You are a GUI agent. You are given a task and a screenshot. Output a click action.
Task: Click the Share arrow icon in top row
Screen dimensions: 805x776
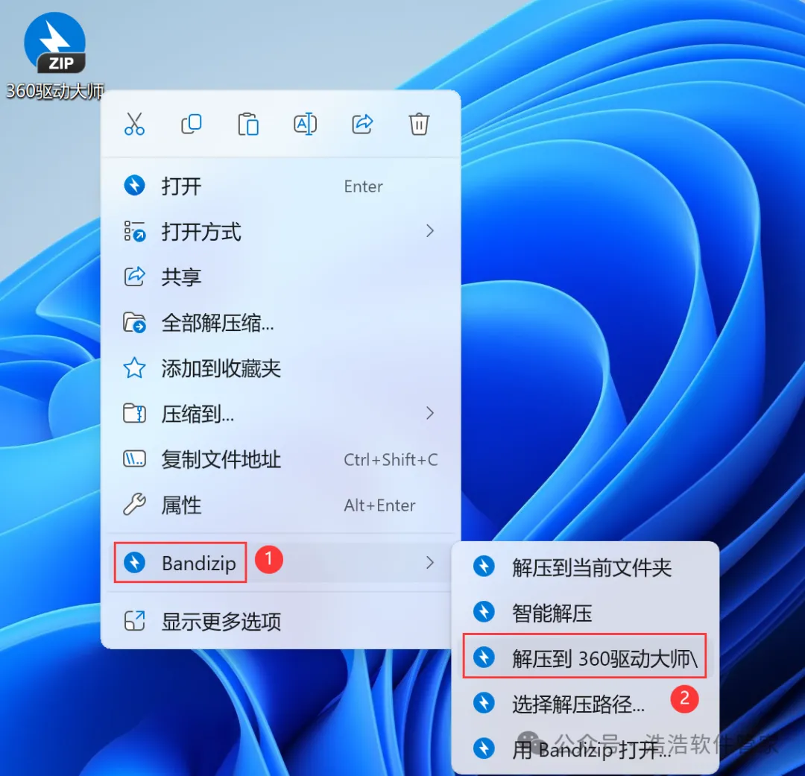pos(362,124)
